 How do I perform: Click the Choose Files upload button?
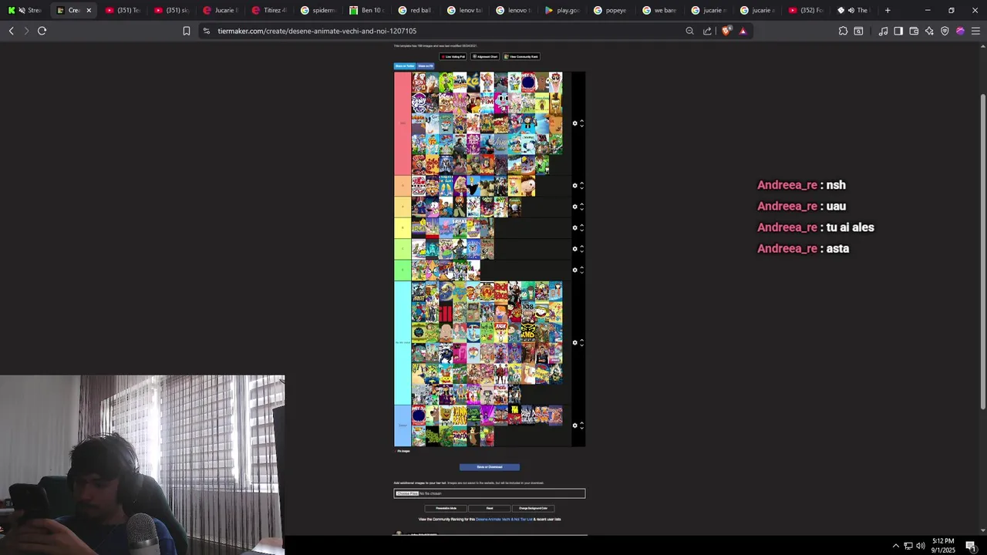(407, 493)
